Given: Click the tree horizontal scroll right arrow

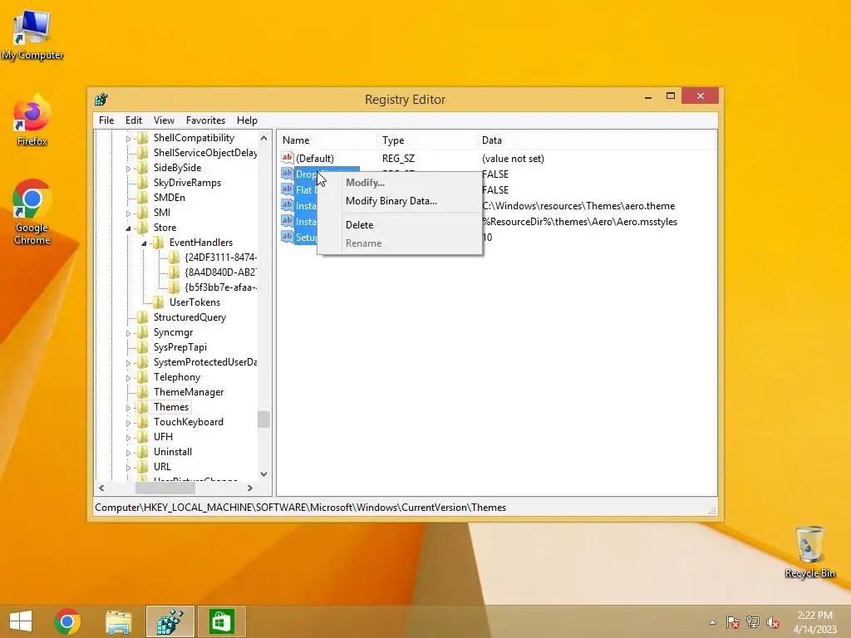Looking at the screenshot, I should (249, 488).
